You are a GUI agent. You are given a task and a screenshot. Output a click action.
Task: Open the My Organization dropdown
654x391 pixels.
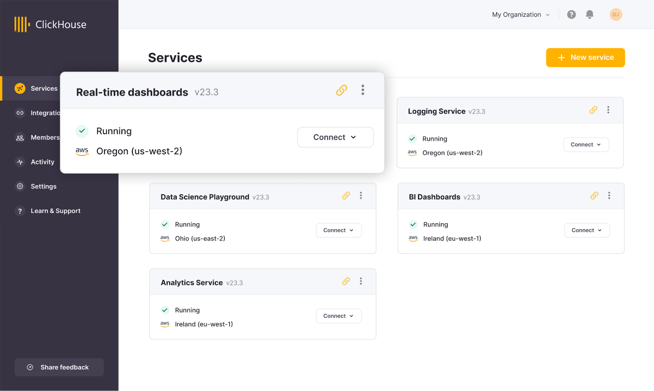click(520, 14)
